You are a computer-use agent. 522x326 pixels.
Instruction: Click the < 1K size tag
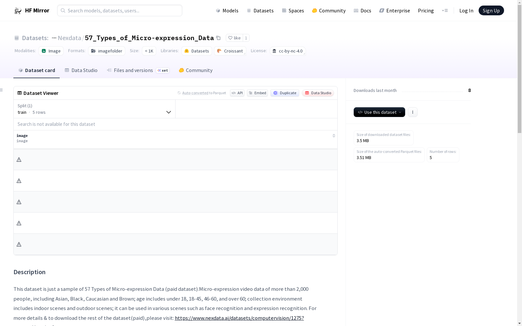[x=149, y=51]
